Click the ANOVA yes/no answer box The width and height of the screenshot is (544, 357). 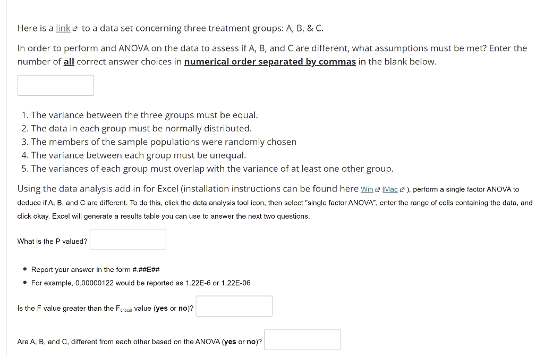[302, 339]
